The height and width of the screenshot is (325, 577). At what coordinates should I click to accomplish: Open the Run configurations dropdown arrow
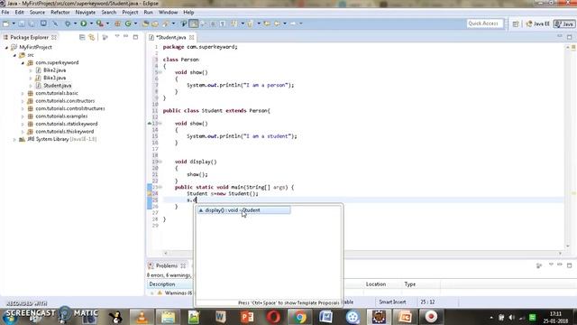coord(91,23)
